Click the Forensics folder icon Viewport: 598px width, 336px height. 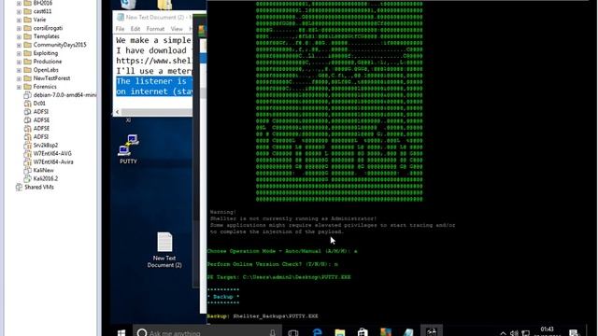click(x=27, y=87)
